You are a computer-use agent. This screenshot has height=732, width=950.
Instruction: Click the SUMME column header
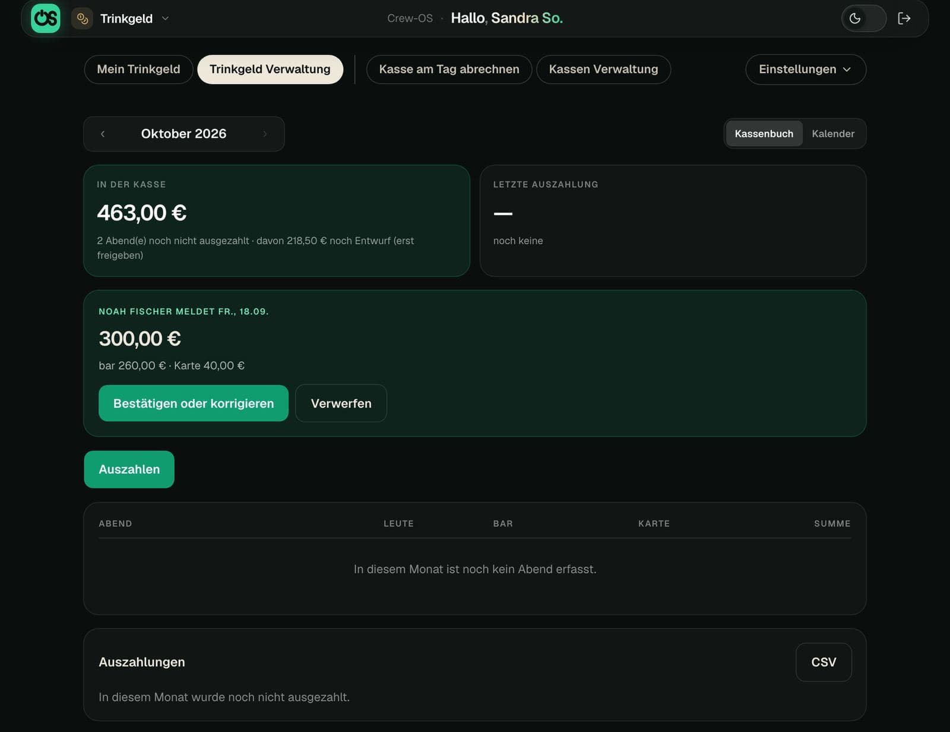(832, 523)
